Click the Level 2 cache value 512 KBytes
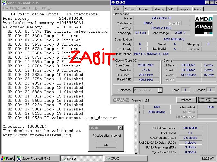 [189, 75]
